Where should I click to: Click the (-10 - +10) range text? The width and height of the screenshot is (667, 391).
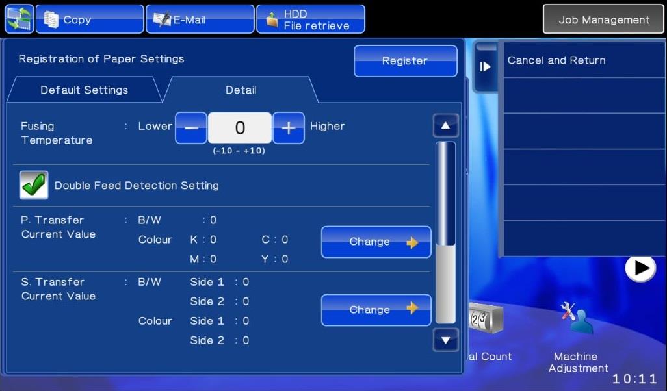coord(239,151)
